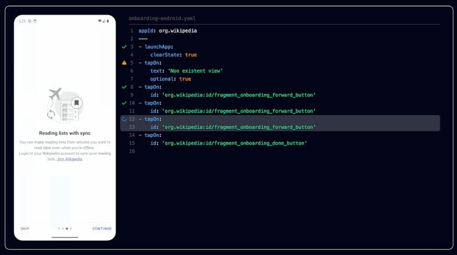This screenshot has height=255, width=457.
Task: Click the green checkmark on line 8
Action: coord(124,87)
